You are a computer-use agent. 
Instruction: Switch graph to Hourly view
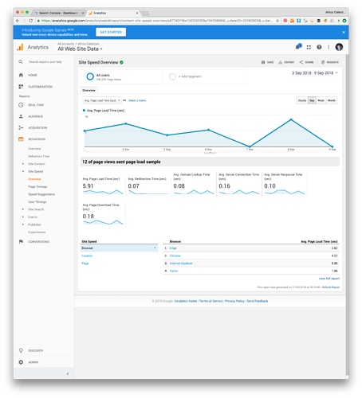pos(302,100)
